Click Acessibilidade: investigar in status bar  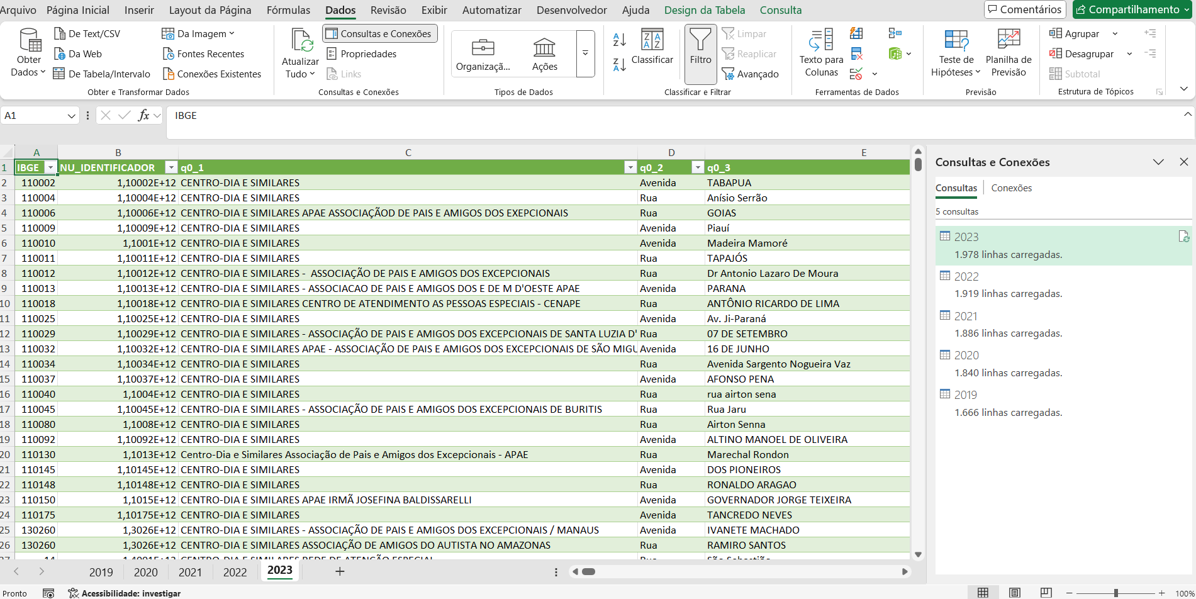click(125, 593)
